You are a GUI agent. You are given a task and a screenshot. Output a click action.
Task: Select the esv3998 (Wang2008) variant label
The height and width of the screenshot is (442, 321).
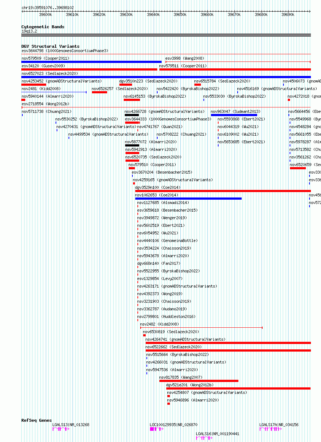(x=184, y=58)
